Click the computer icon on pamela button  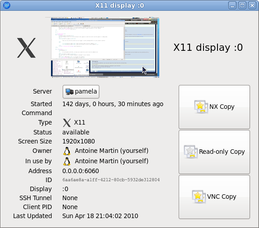point(69,92)
